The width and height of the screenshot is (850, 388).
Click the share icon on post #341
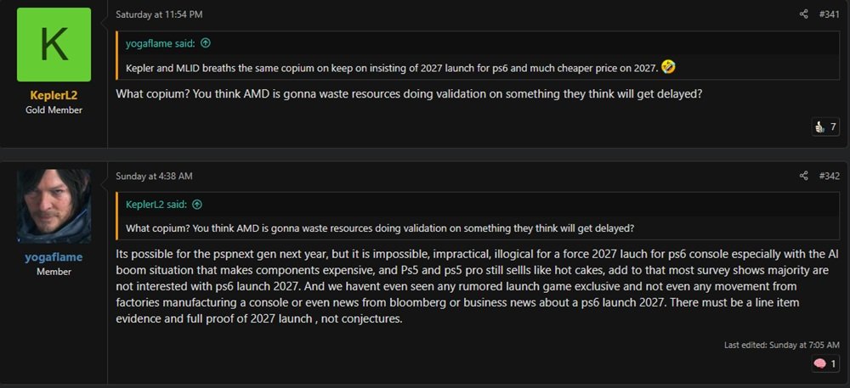[x=803, y=14]
